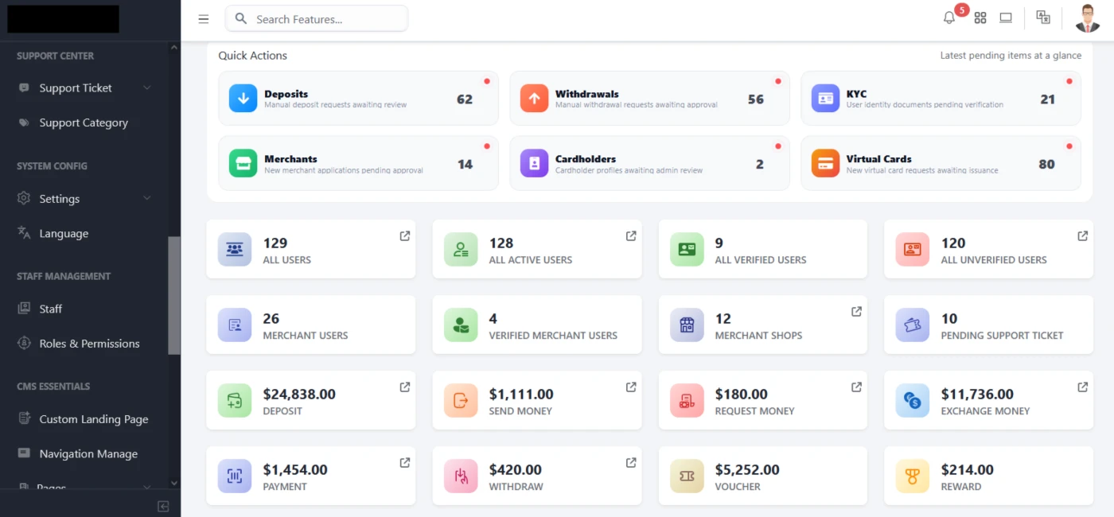Open external link icon on Withdraw card

pos(630,463)
